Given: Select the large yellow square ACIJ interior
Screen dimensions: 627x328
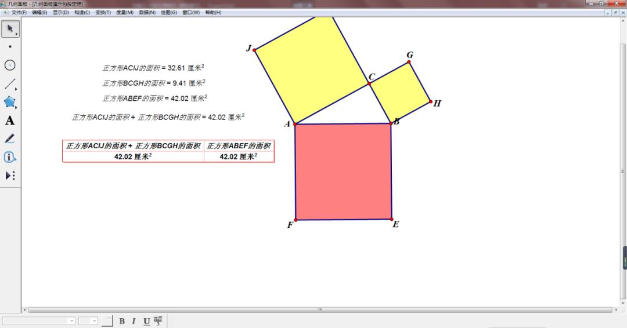Looking at the screenshot, I should coord(312,68).
